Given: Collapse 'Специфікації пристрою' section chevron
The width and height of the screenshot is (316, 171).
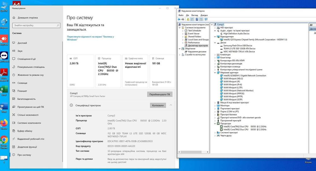Looking at the screenshot, I should 171,105.
